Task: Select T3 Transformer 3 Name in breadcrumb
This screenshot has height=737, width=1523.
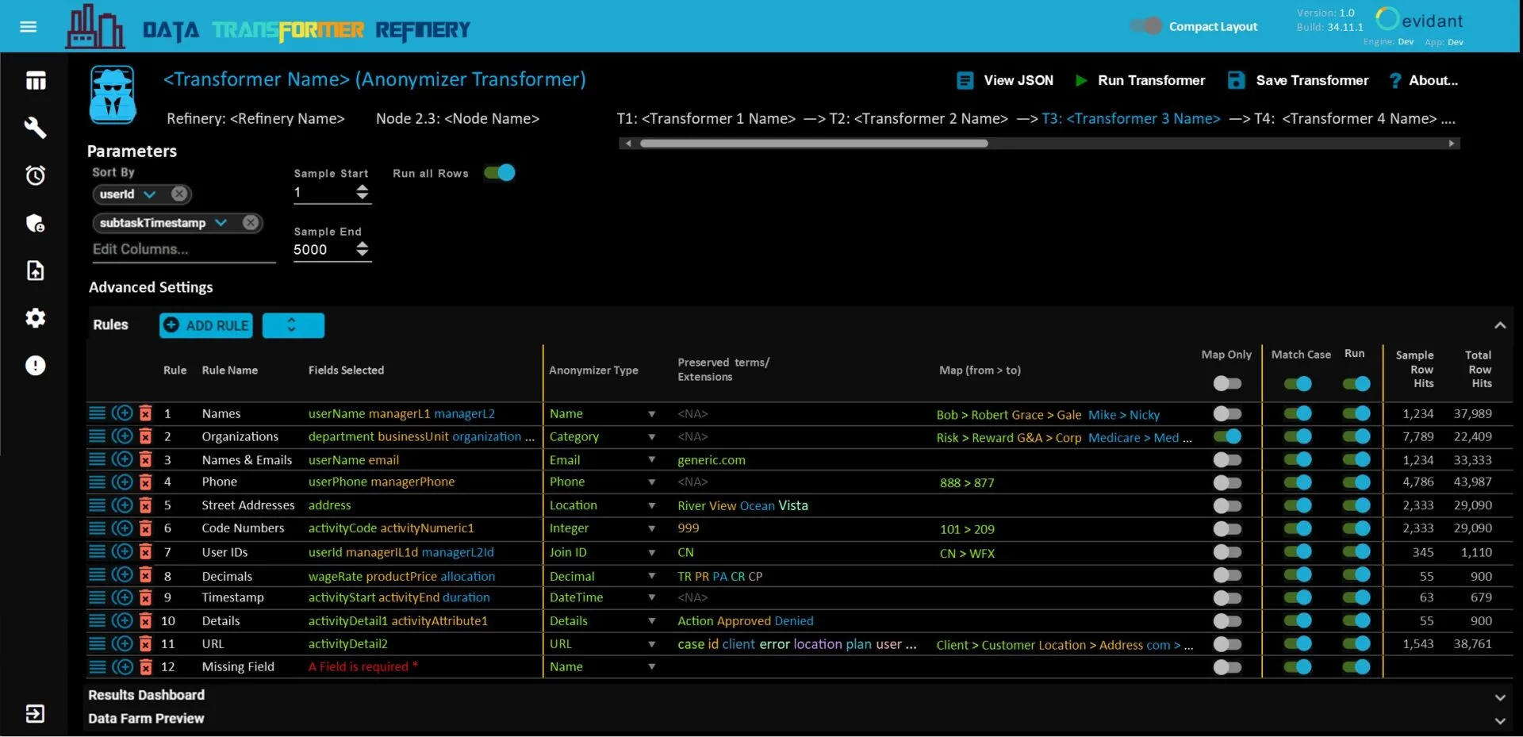Action: (1130, 119)
